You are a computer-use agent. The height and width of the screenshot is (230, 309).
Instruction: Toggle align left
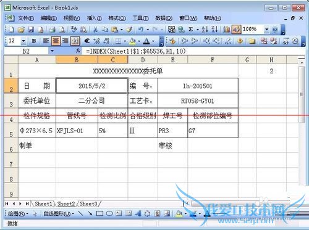(x=46, y=41)
